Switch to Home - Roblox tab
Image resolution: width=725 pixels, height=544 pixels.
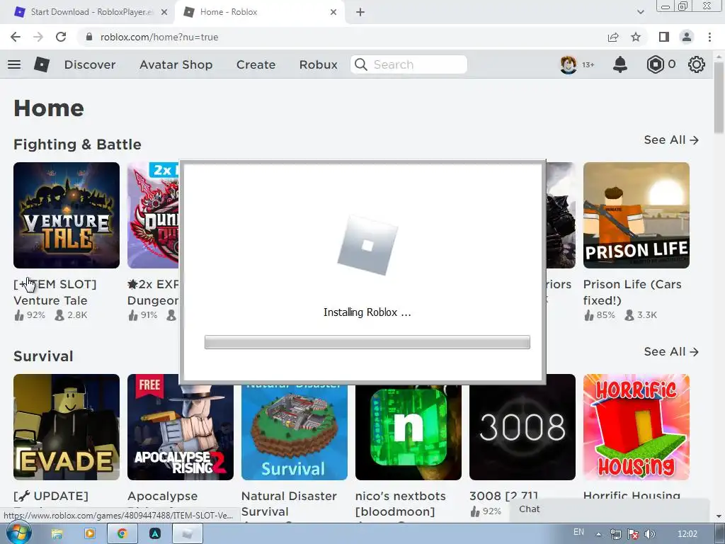click(260, 12)
